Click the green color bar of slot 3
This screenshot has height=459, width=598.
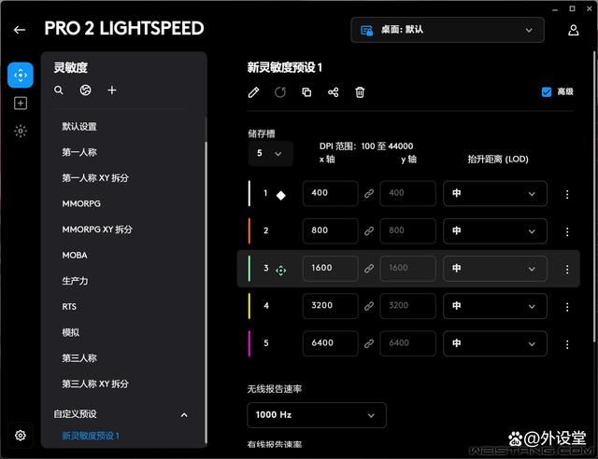click(249, 269)
